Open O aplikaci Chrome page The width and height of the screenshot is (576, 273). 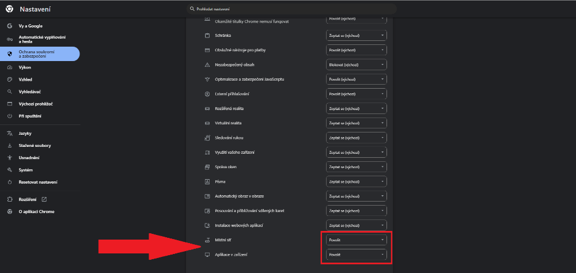tap(36, 211)
